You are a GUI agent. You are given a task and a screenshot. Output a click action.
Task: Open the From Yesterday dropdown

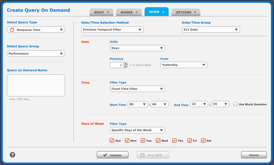[184, 65]
